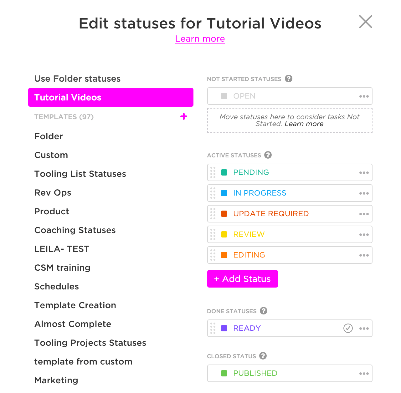Choose the Folder template

[49, 136]
